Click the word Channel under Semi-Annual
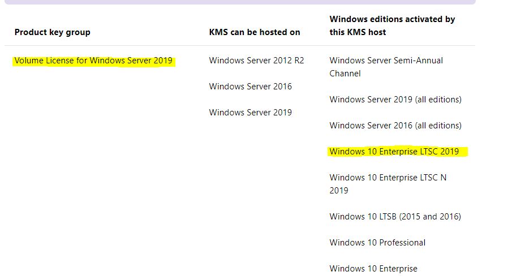The width and height of the screenshot is (525, 280). [x=345, y=74]
